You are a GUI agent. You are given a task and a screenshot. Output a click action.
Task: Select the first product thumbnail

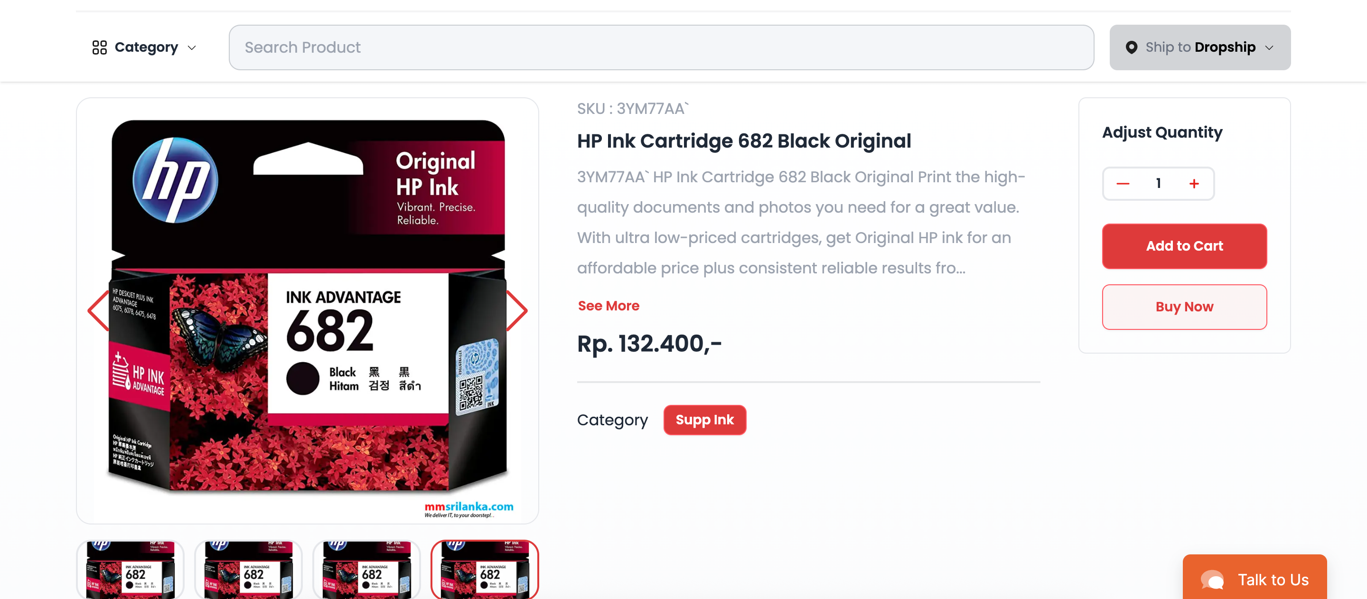click(130, 570)
